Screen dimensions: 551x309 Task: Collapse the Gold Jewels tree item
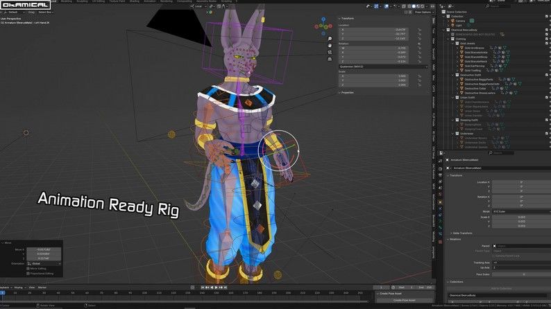tap(453, 44)
